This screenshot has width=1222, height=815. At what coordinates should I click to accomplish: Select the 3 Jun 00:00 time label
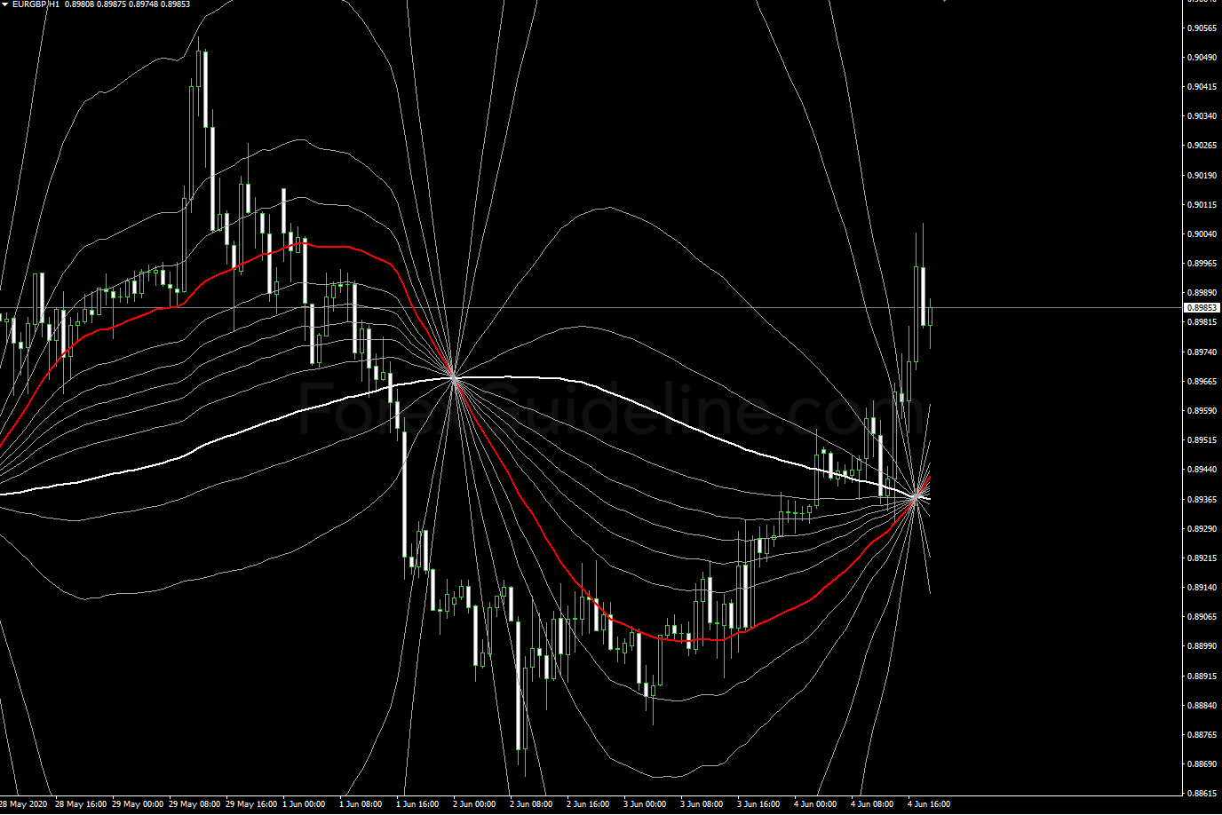point(645,804)
